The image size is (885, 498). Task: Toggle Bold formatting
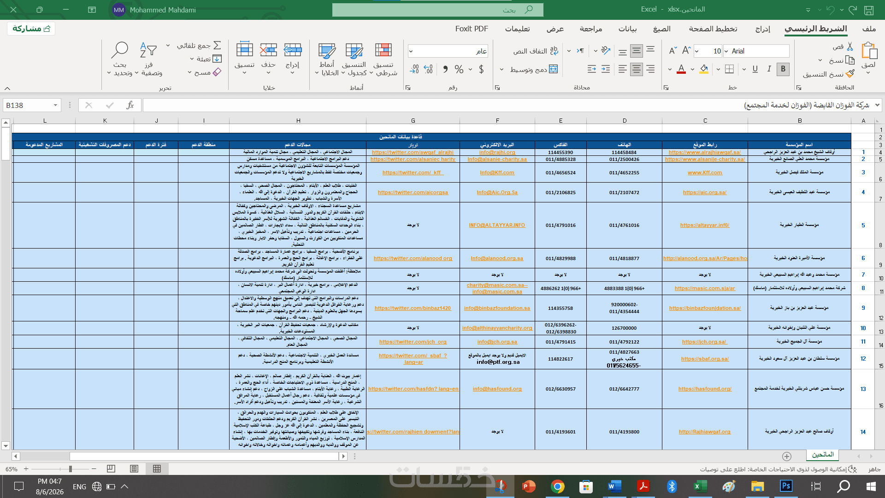(783, 69)
